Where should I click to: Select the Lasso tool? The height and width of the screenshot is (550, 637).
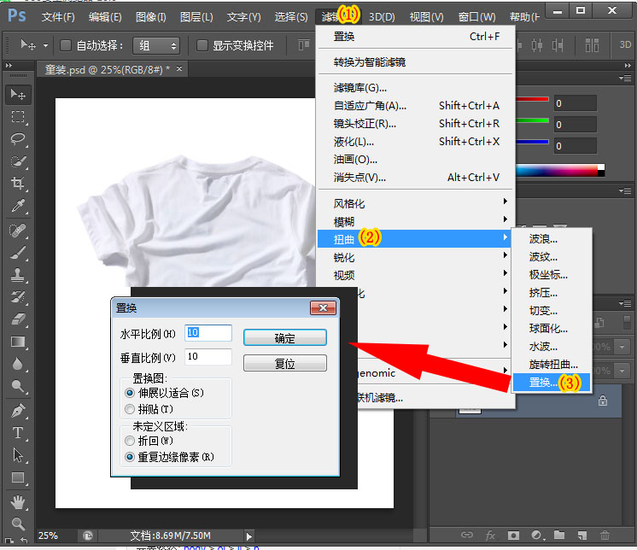click(18, 139)
